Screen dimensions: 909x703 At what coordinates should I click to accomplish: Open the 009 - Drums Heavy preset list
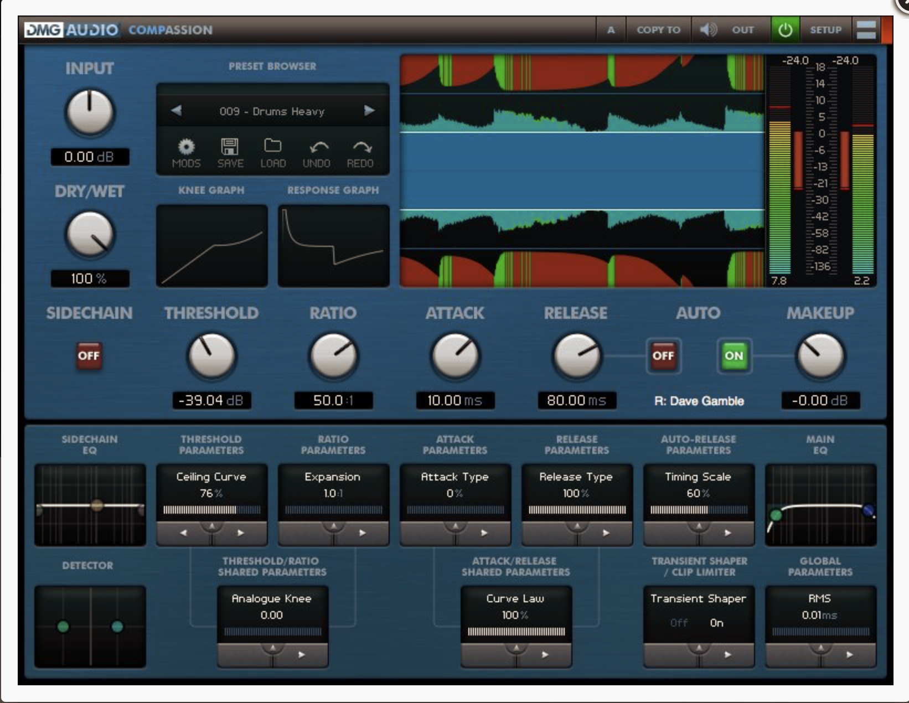[x=272, y=111]
